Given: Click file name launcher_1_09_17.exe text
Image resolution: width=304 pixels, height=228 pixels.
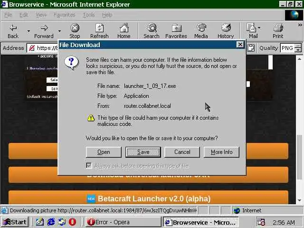Looking at the screenshot, I should coord(150,86).
